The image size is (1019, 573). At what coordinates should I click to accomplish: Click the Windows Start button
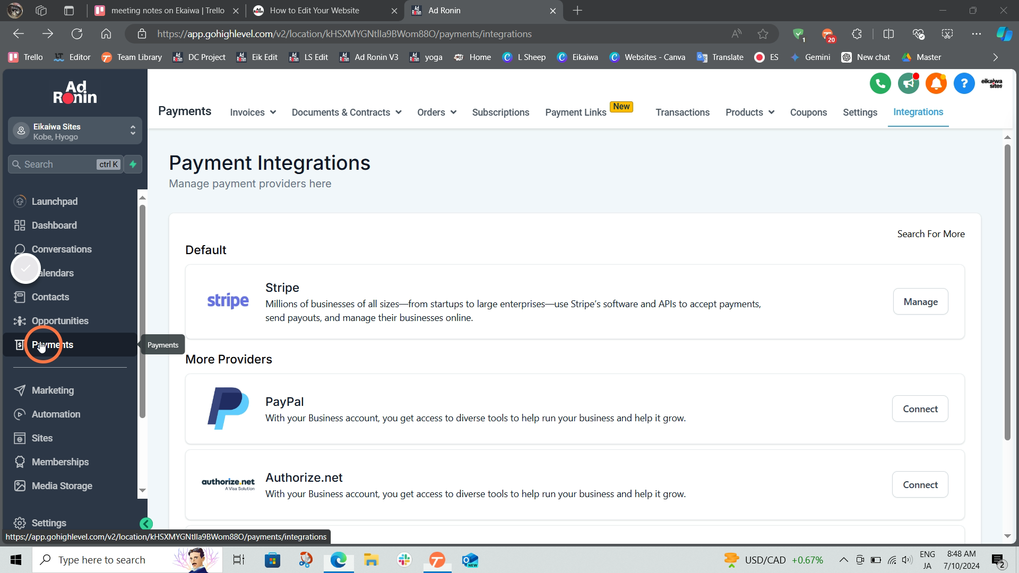click(16, 560)
